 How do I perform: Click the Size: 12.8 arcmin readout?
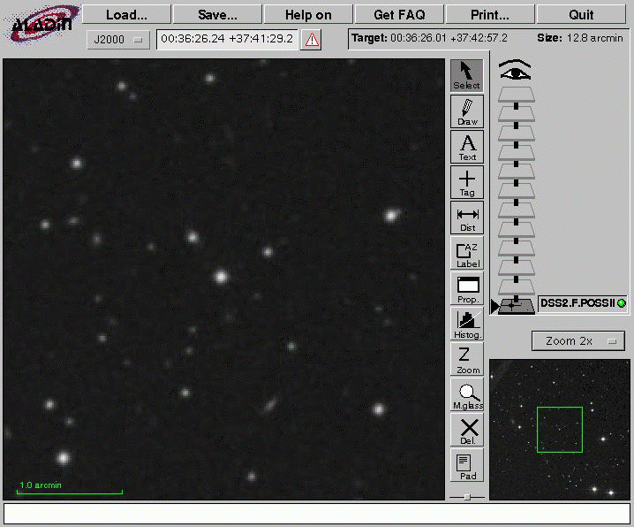(x=580, y=38)
